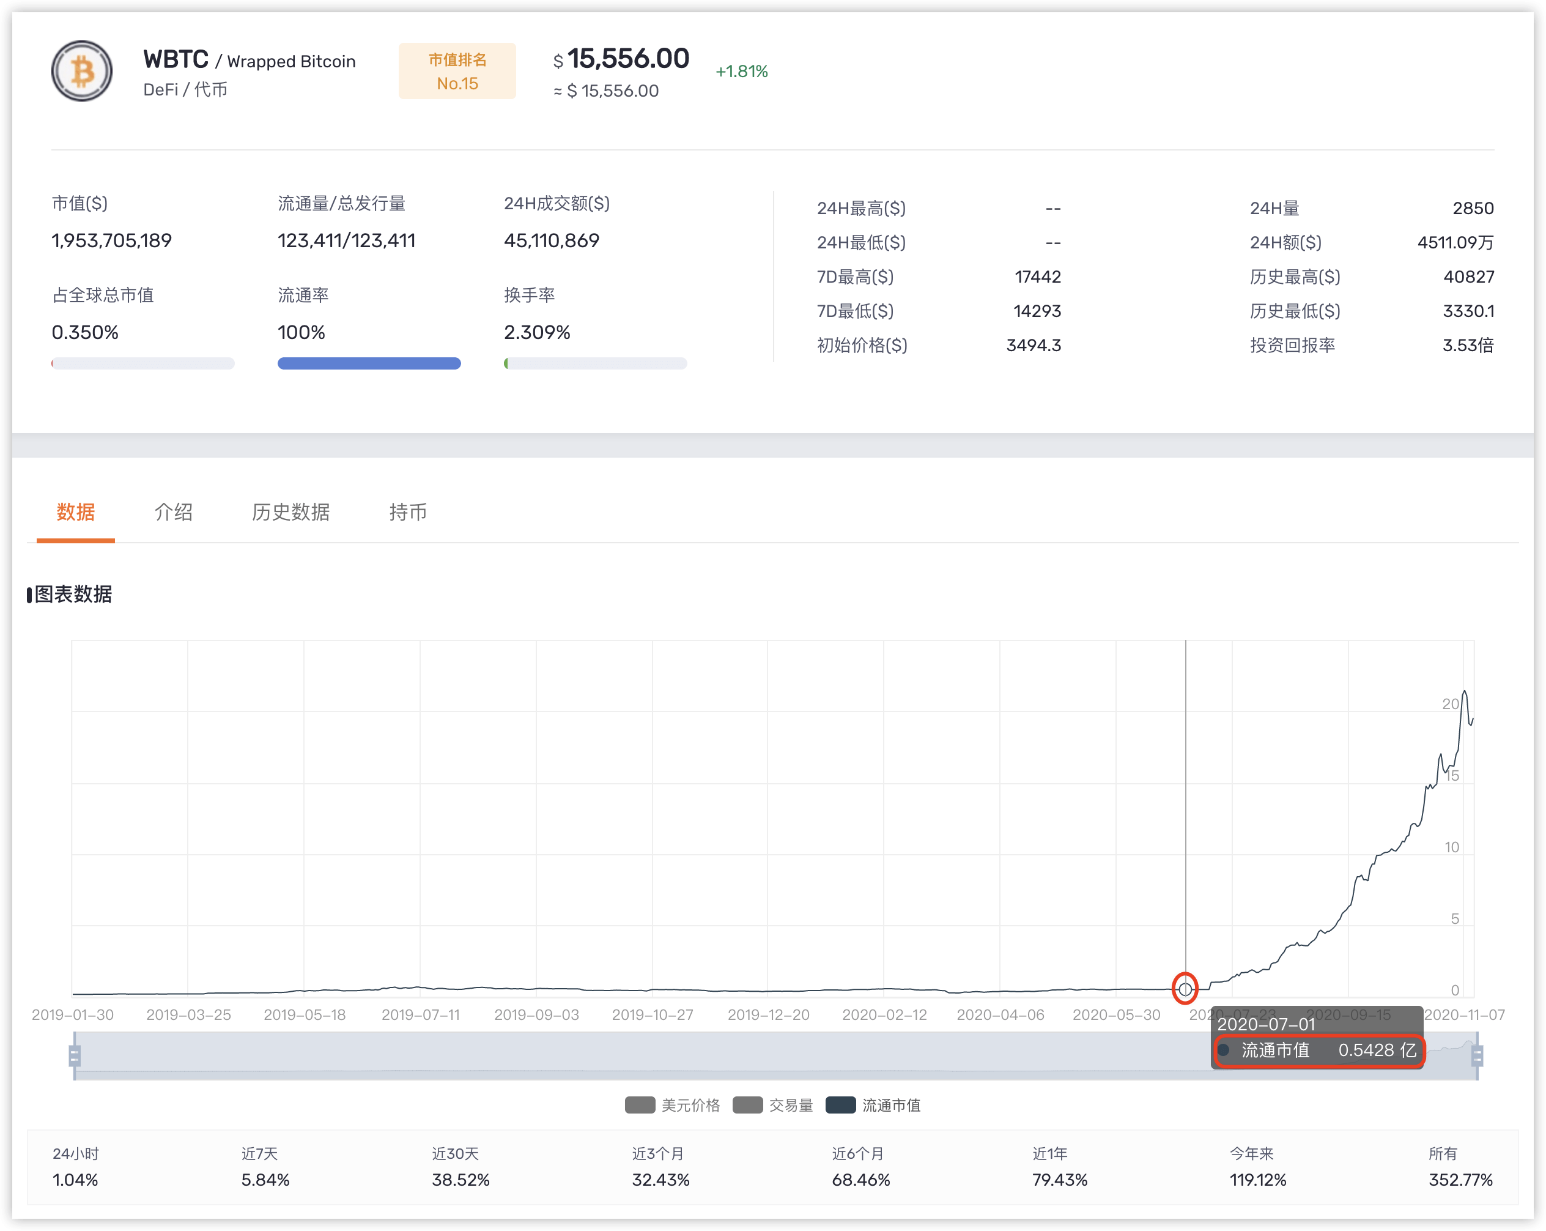Click the left handle of chart range slider
1546x1231 pixels.
pos(75,1055)
